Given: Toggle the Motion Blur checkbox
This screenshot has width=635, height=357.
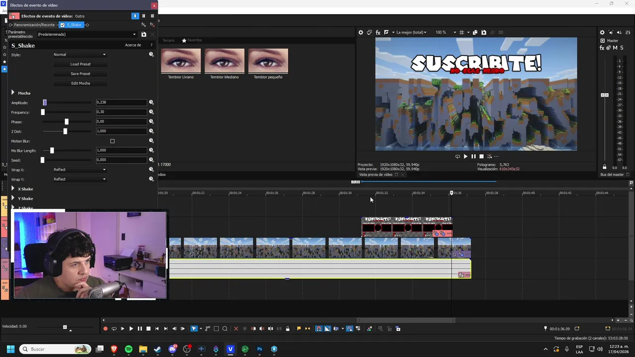Looking at the screenshot, I should [113, 141].
